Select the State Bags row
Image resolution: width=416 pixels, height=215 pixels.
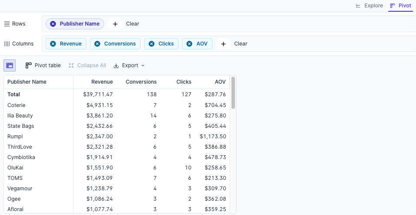click(117, 126)
